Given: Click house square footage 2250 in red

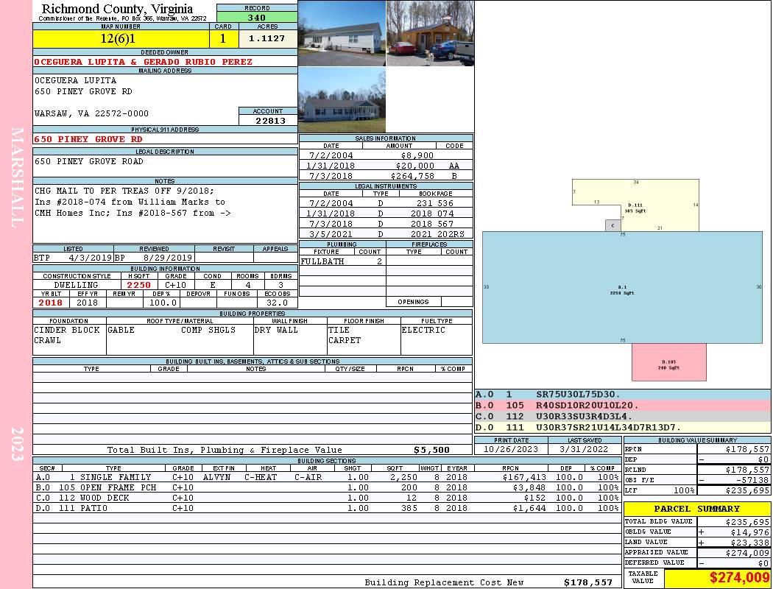Looking at the screenshot, I should (x=139, y=285).
